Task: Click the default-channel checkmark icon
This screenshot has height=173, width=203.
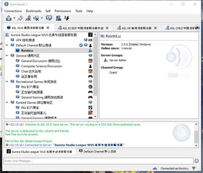Action: click(x=81, y=45)
